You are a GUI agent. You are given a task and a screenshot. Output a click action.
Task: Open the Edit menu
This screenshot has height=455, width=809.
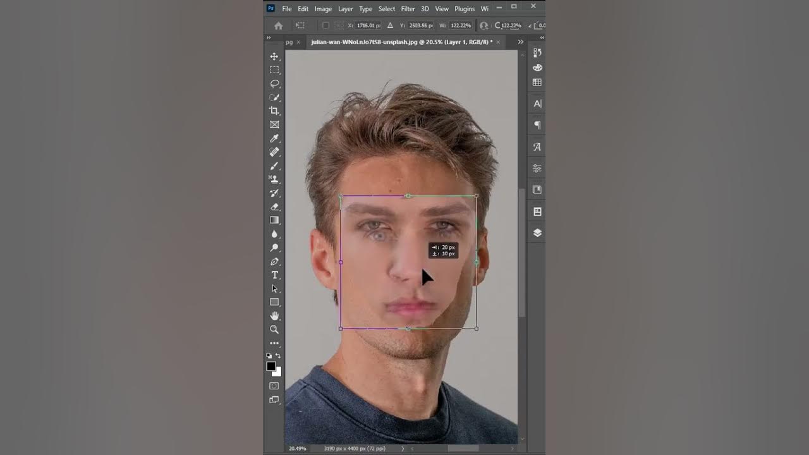click(x=303, y=9)
